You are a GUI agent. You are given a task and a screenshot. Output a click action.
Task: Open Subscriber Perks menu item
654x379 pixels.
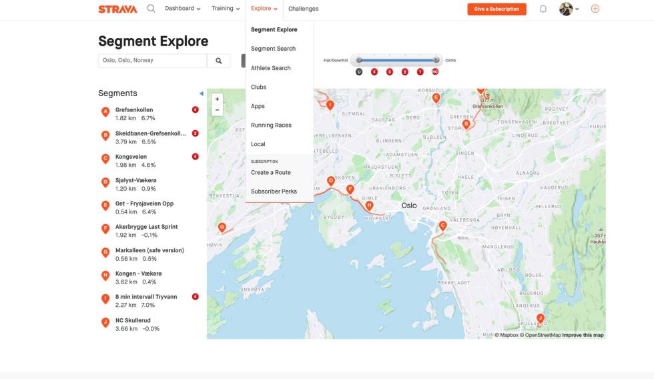(x=274, y=192)
